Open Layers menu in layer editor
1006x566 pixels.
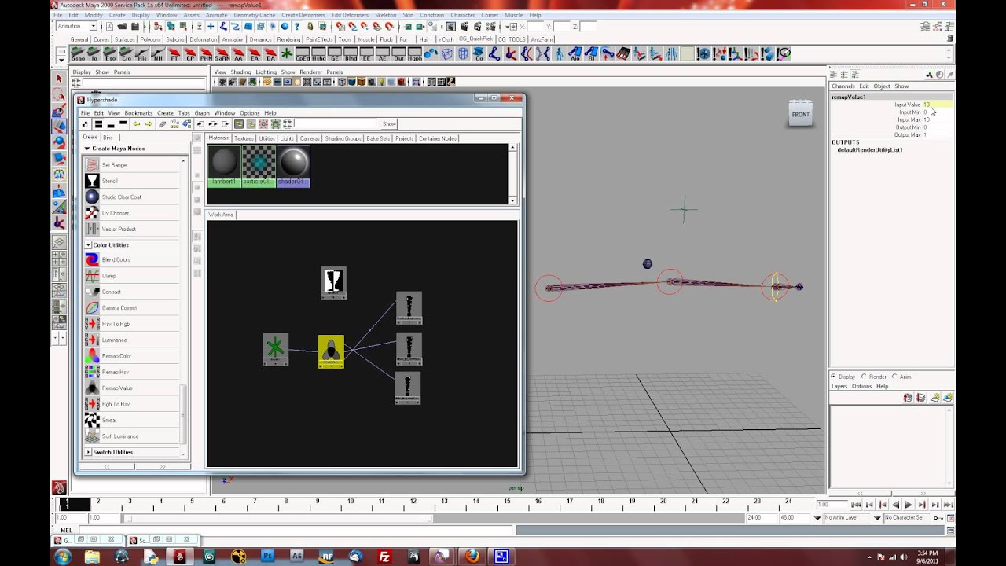[x=839, y=387]
